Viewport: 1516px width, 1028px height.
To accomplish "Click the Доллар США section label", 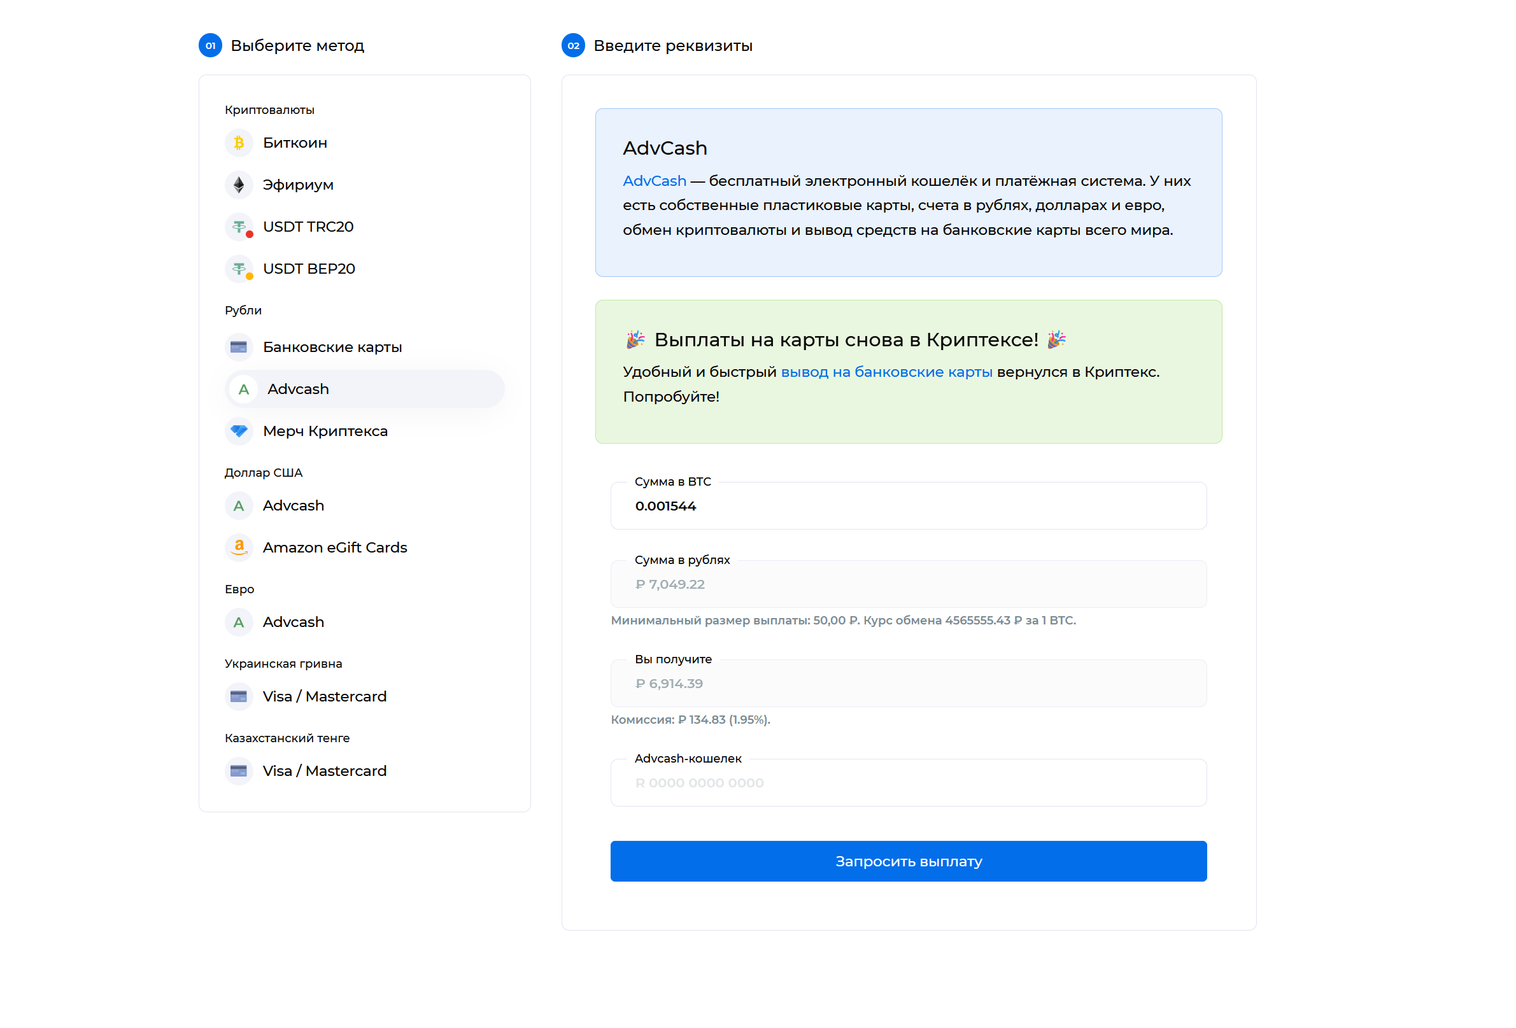I will tap(264, 472).
